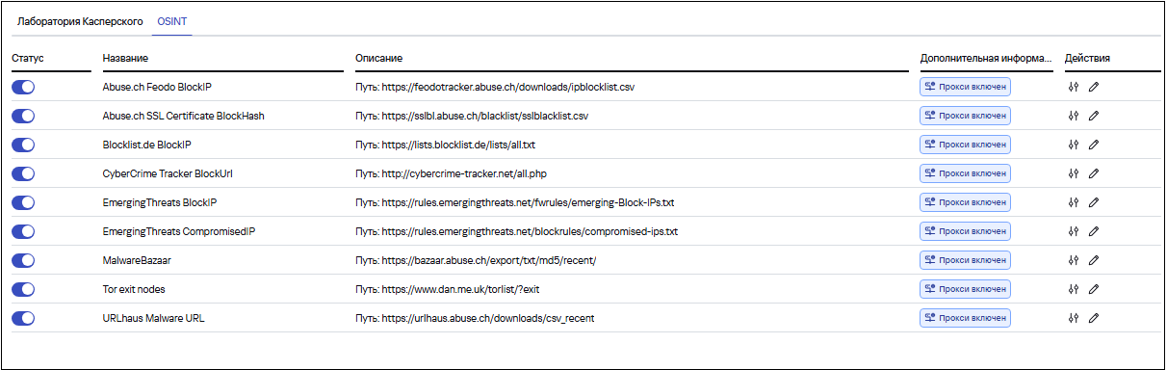Edit Abuse.ch Feodo BlockIP with pencil icon

tap(1093, 87)
